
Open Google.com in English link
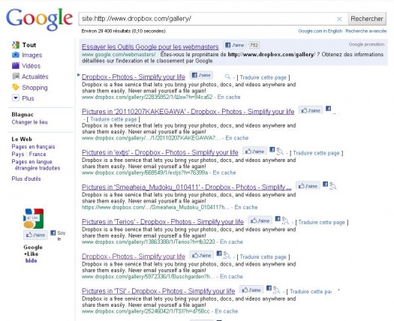tap(320, 31)
